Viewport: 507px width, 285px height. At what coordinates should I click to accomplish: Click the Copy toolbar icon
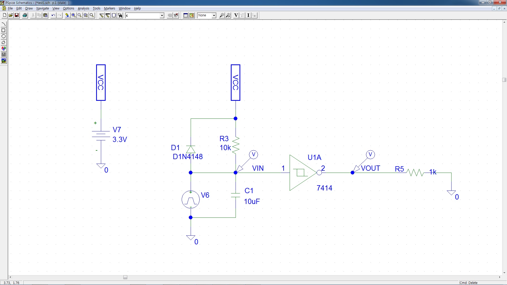coord(39,15)
